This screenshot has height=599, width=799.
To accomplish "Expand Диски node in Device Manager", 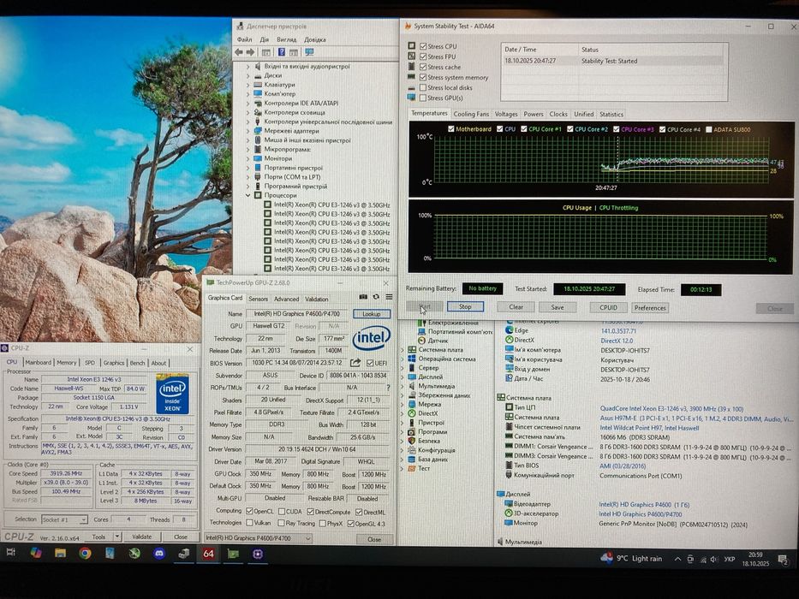I will (248, 75).
